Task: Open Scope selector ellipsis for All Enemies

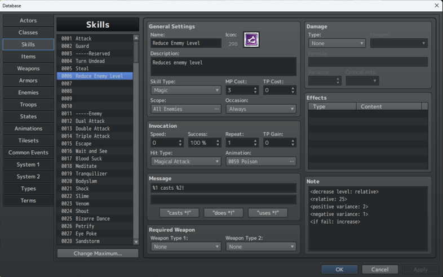Action: click(x=216, y=109)
